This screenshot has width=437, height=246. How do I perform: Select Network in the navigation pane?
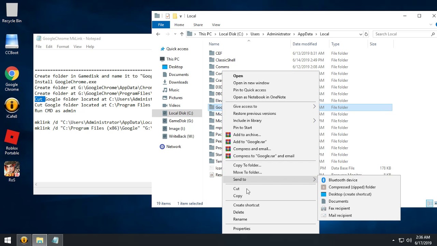pos(174,147)
